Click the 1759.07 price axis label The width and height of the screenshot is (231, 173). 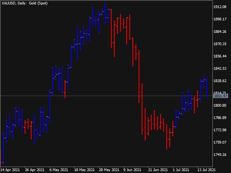click(220, 142)
